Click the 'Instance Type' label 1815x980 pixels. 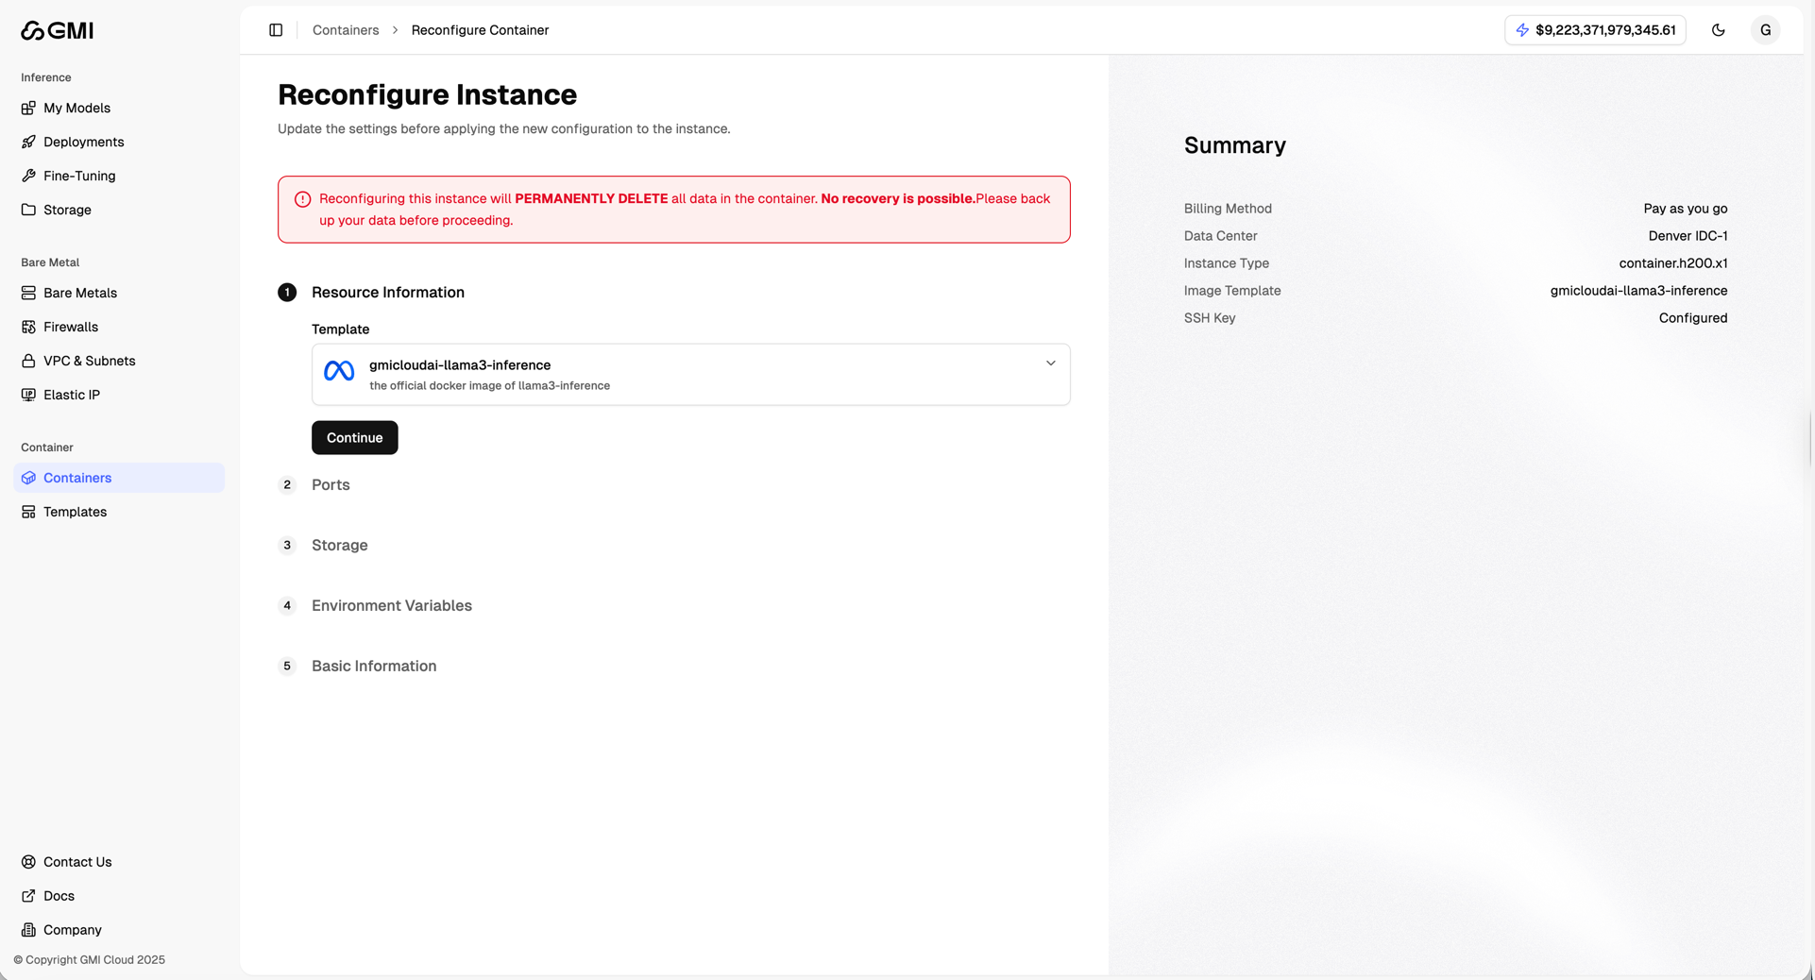pos(1226,263)
